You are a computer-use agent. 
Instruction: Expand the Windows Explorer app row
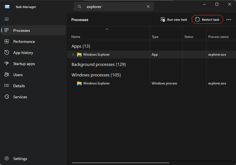tap(73, 54)
